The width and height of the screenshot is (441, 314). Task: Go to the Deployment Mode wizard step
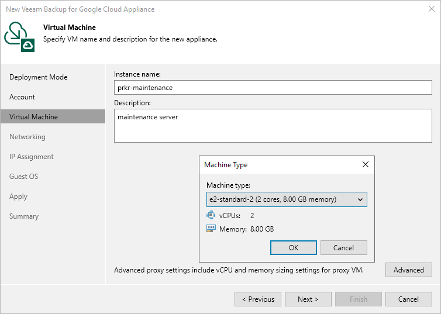click(x=38, y=77)
